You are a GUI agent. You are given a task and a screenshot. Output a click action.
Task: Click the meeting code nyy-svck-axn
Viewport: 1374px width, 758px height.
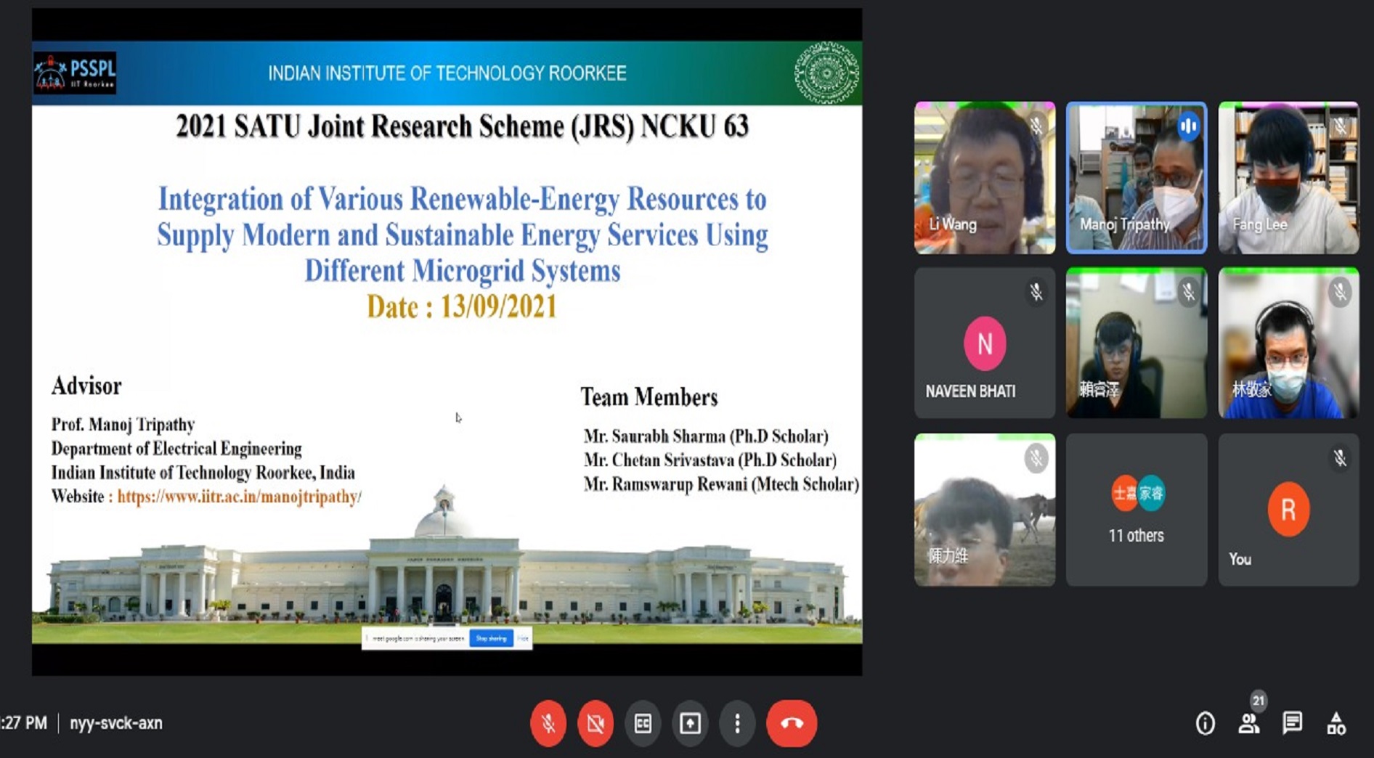pos(116,723)
